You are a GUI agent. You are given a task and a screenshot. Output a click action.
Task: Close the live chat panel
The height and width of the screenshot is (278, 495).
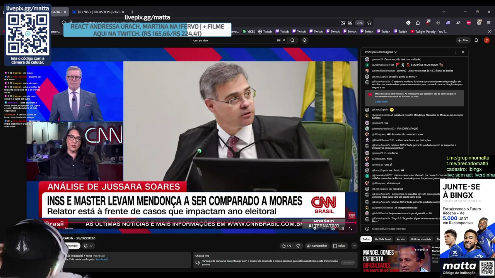click(463, 52)
